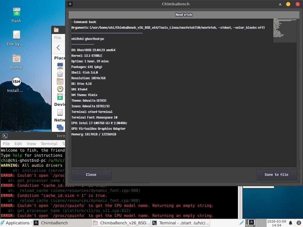
Task: Select Computer in file manager Places sidebar
Action: (x=60, y=66)
